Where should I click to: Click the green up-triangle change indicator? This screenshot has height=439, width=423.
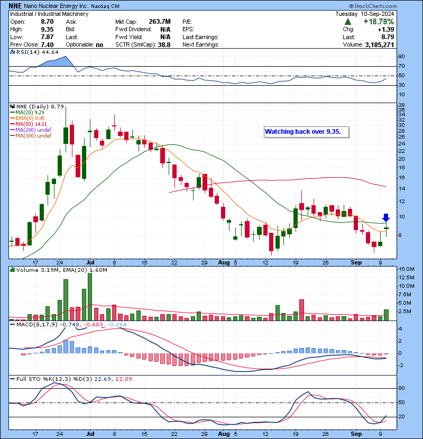coord(348,22)
